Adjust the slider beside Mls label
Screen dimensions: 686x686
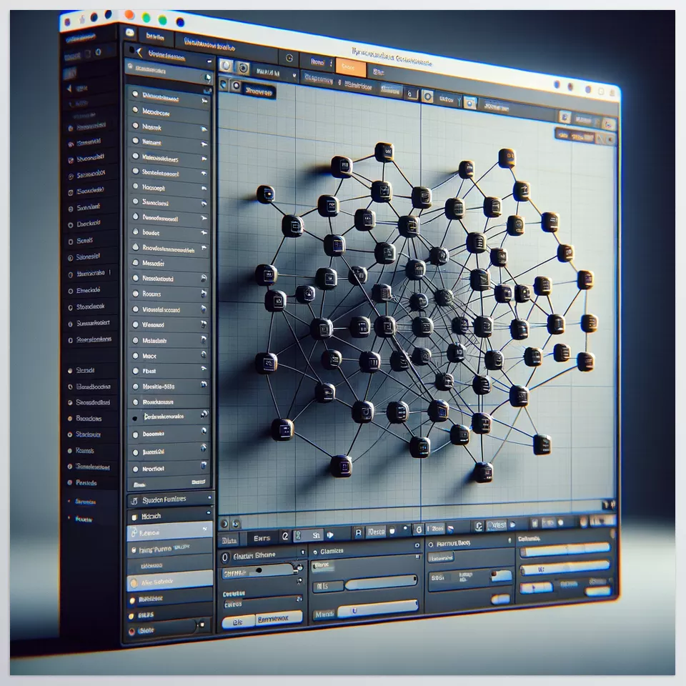381,582
